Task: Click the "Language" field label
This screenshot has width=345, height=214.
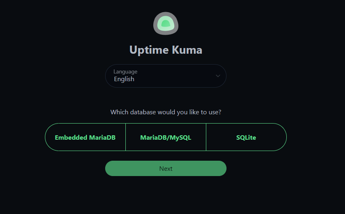Action: [x=125, y=72]
